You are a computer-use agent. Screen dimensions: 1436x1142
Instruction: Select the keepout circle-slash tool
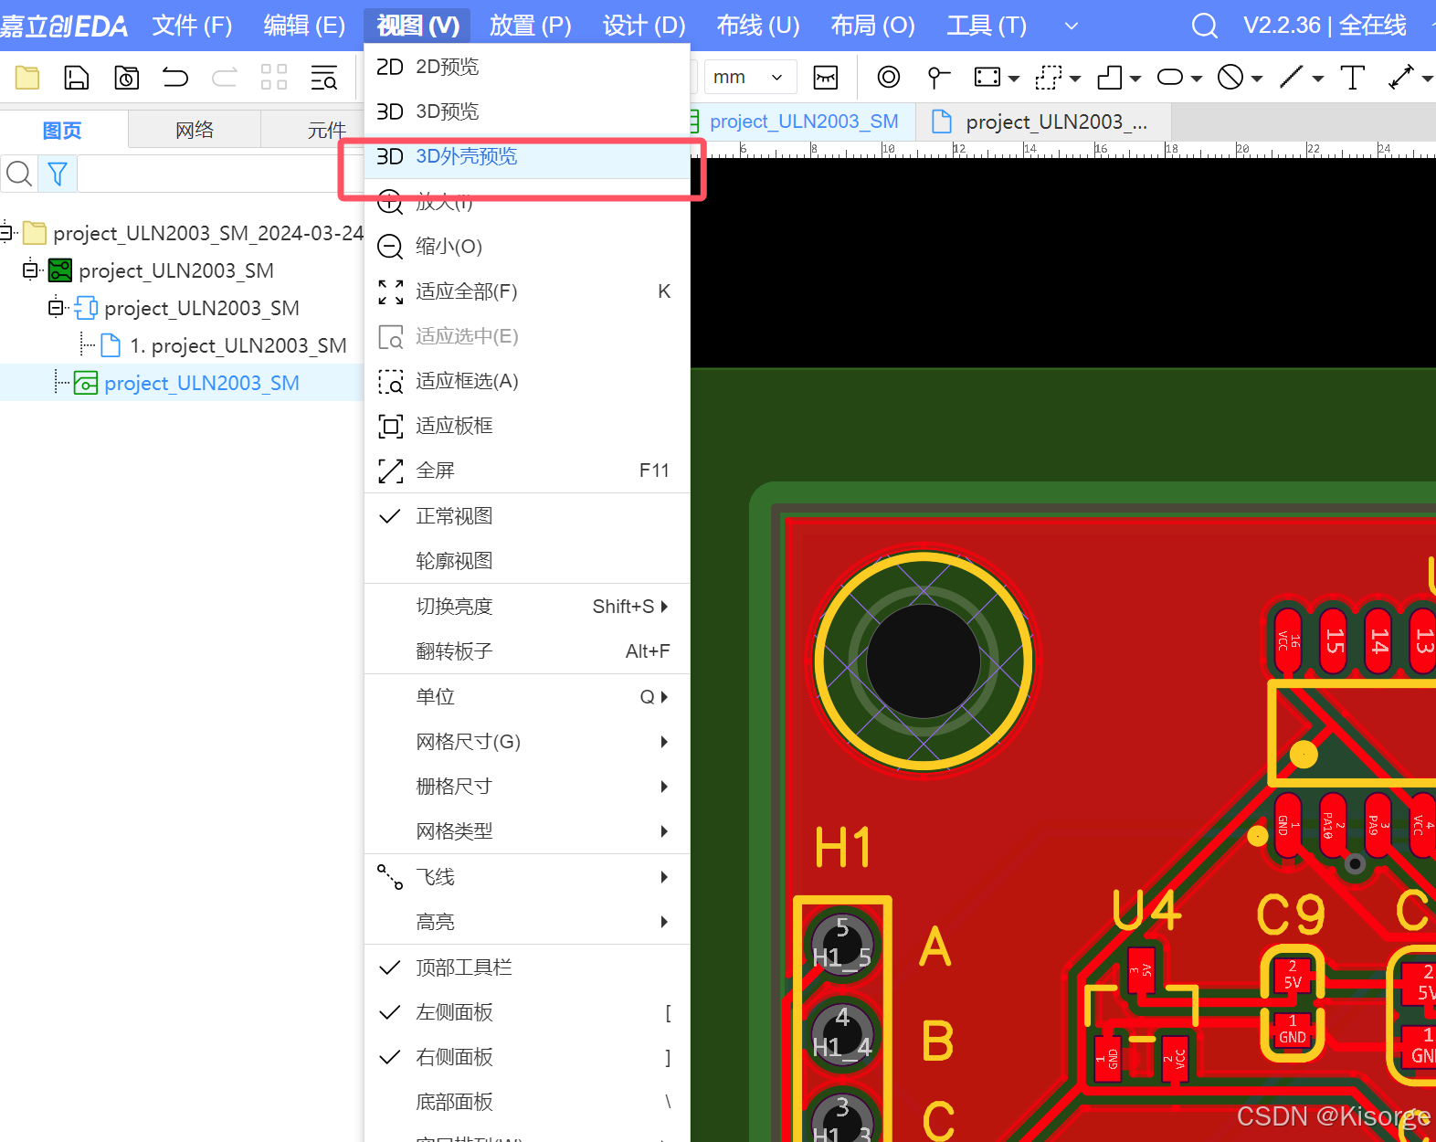coord(1230,78)
